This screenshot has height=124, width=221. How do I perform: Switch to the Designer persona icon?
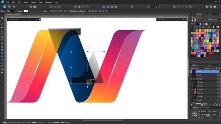coord(4,7)
